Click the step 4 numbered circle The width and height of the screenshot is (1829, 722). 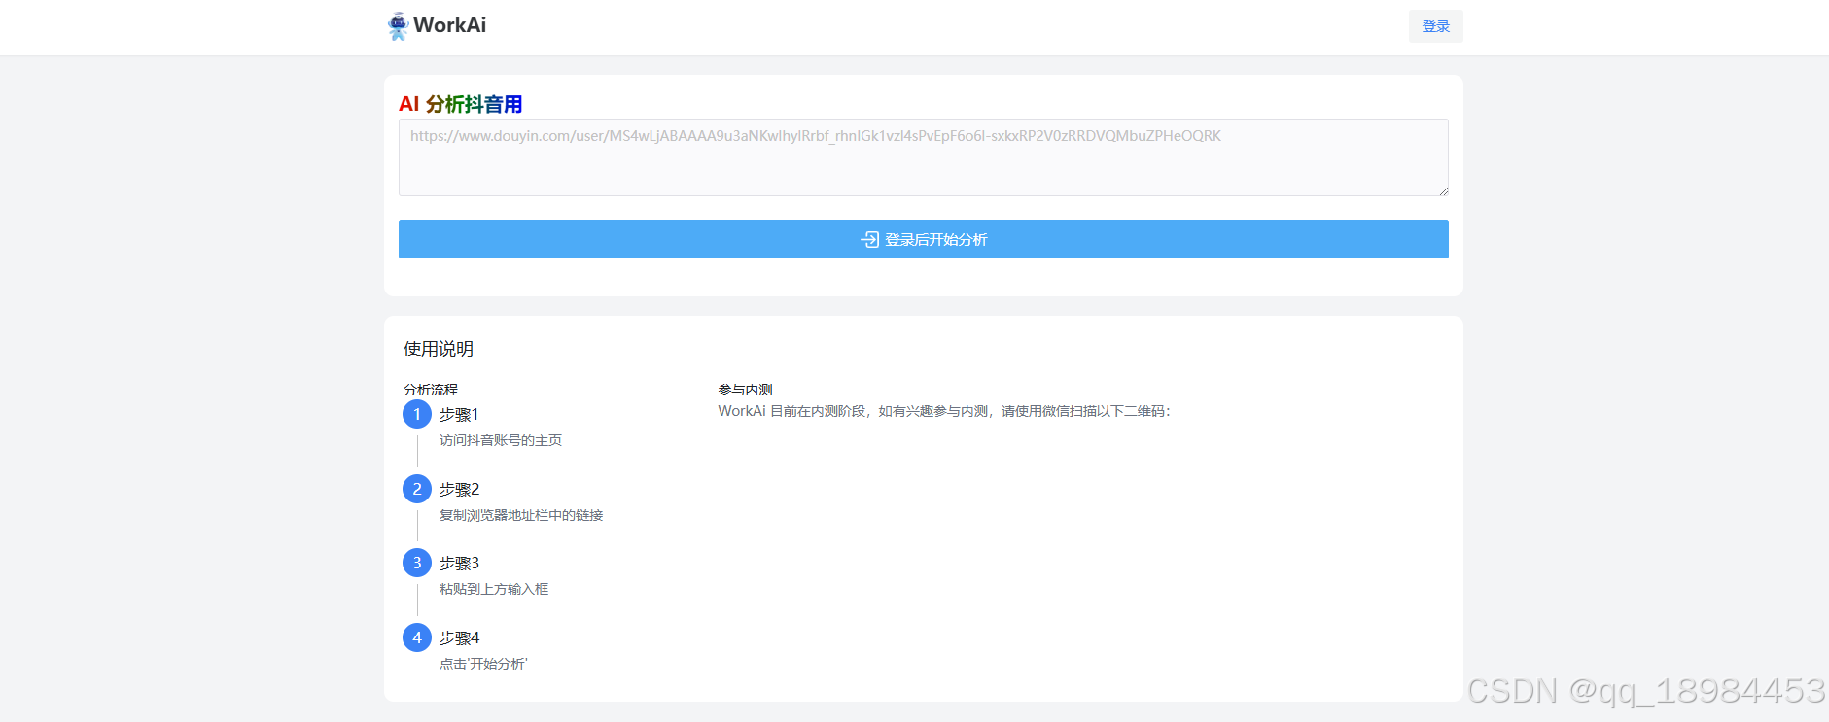pyautogui.click(x=417, y=637)
